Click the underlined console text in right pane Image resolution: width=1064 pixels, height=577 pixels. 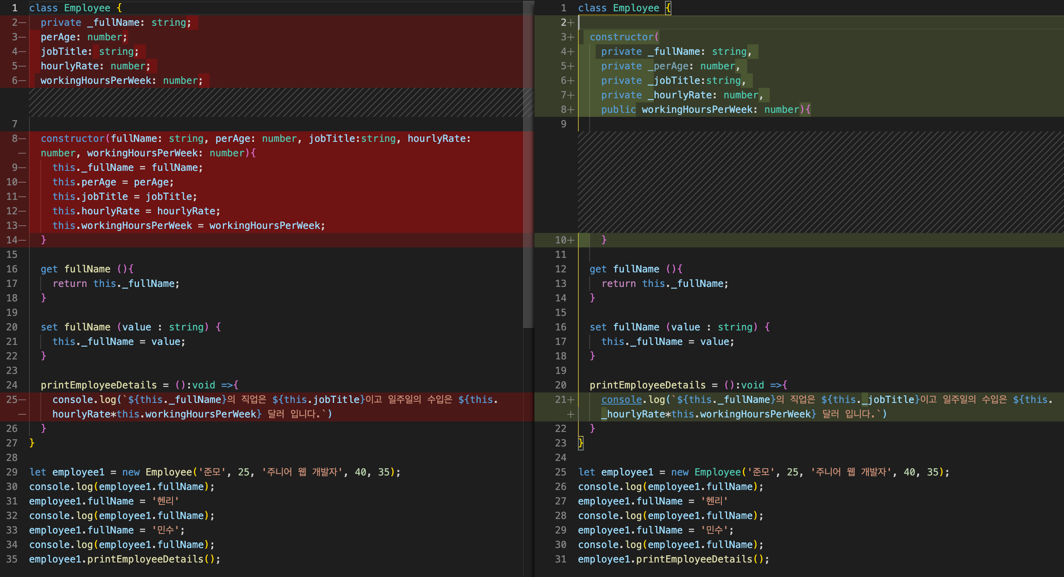click(x=621, y=399)
